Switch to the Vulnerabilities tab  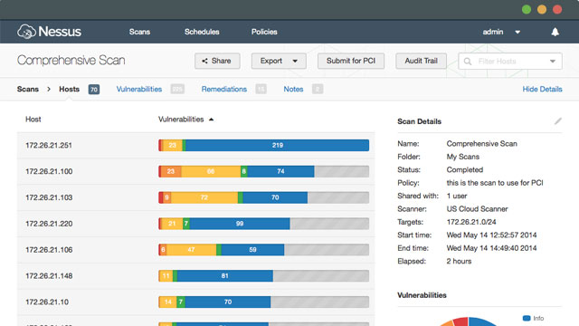click(x=139, y=89)
